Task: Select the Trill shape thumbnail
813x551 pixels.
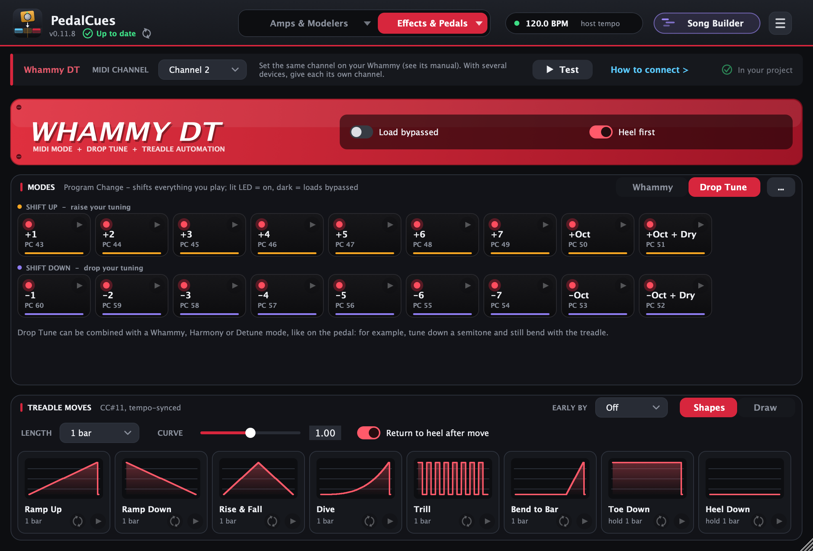Action: 453,478
